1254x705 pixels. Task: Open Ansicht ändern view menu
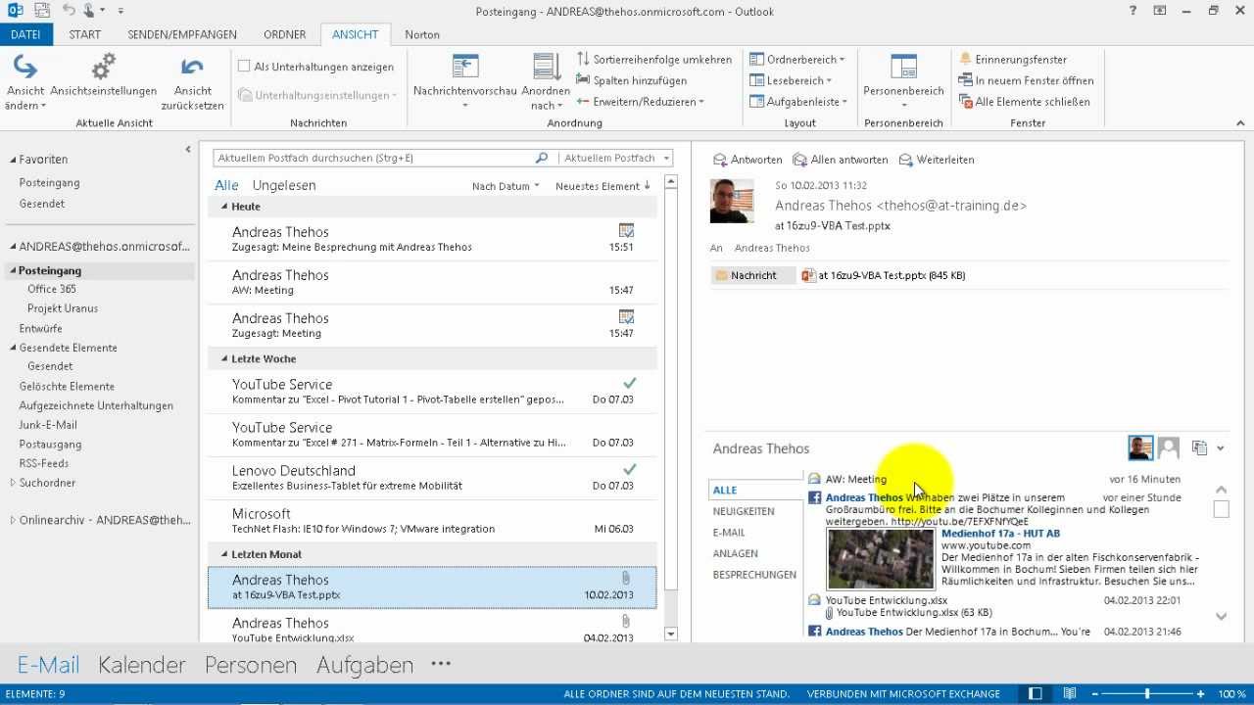click(x=25, y=82)
